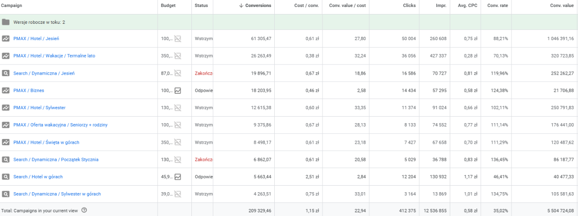Open PMAX / Hotel / Wakacje / Termalne lato

(54, 56)
